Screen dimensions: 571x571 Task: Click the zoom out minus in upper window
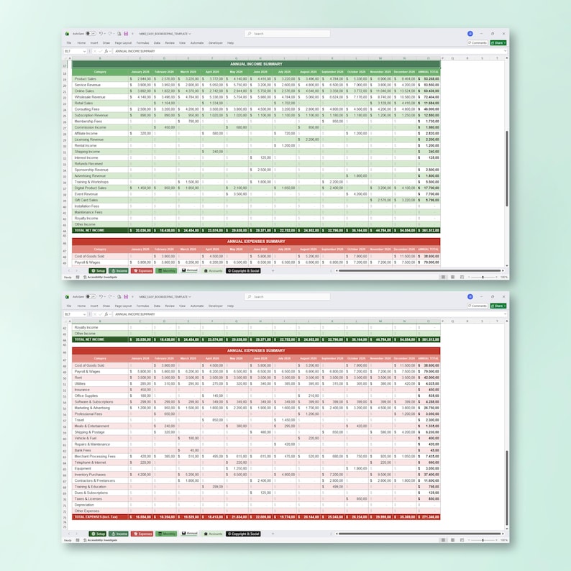pos(469,277)
